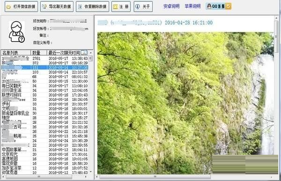Click right arrow of contact list horizontal scrollbar

tap(86, 177)
